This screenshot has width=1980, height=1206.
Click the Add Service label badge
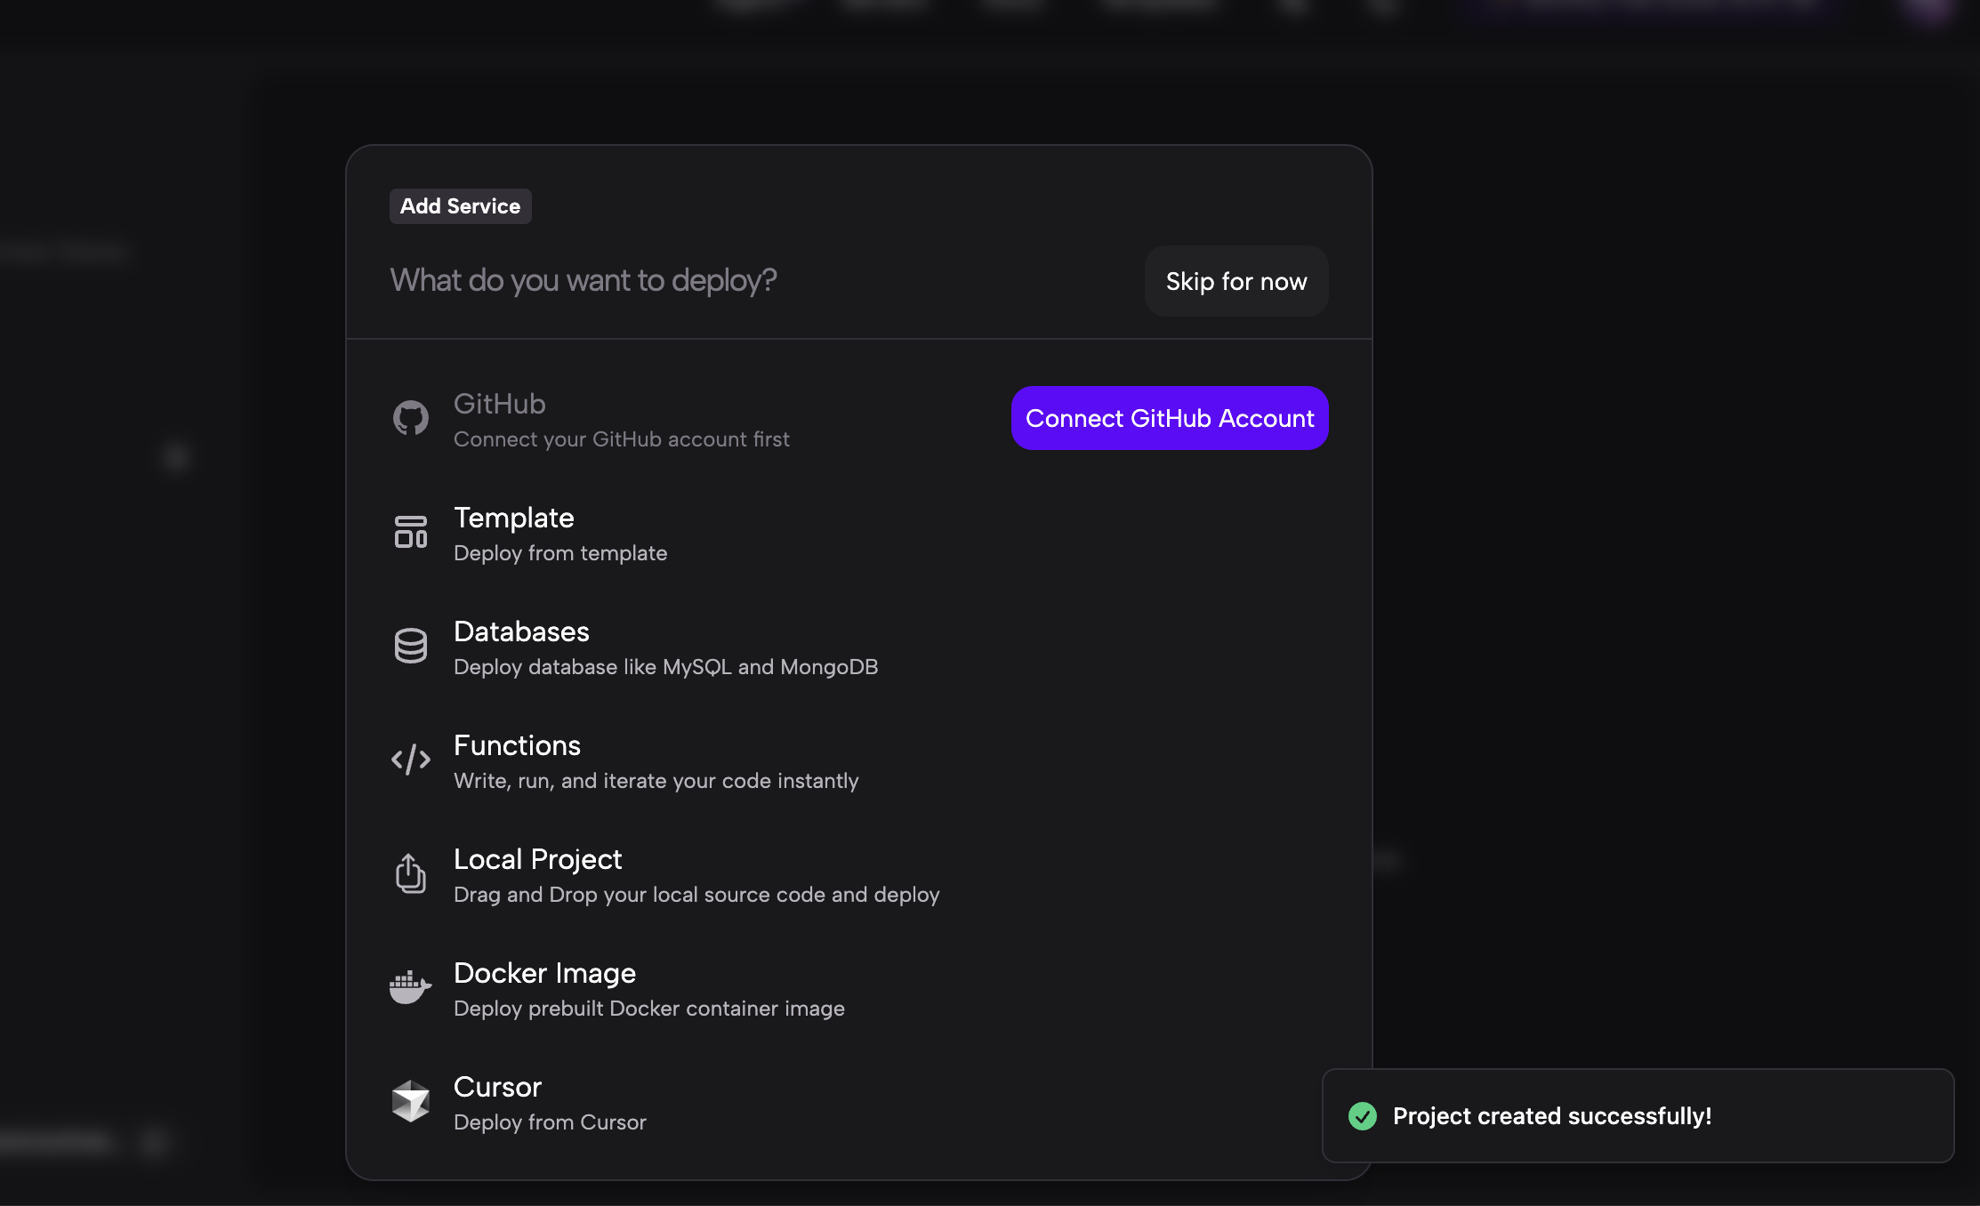tap(460, 206)
